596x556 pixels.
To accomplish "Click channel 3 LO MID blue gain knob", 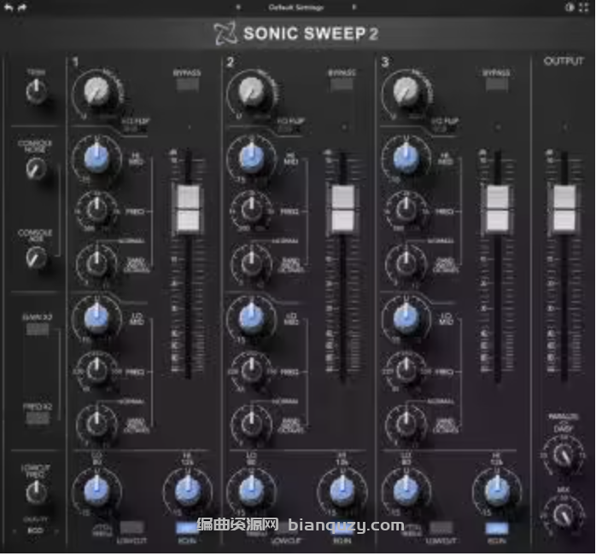I will click(406, 319).
